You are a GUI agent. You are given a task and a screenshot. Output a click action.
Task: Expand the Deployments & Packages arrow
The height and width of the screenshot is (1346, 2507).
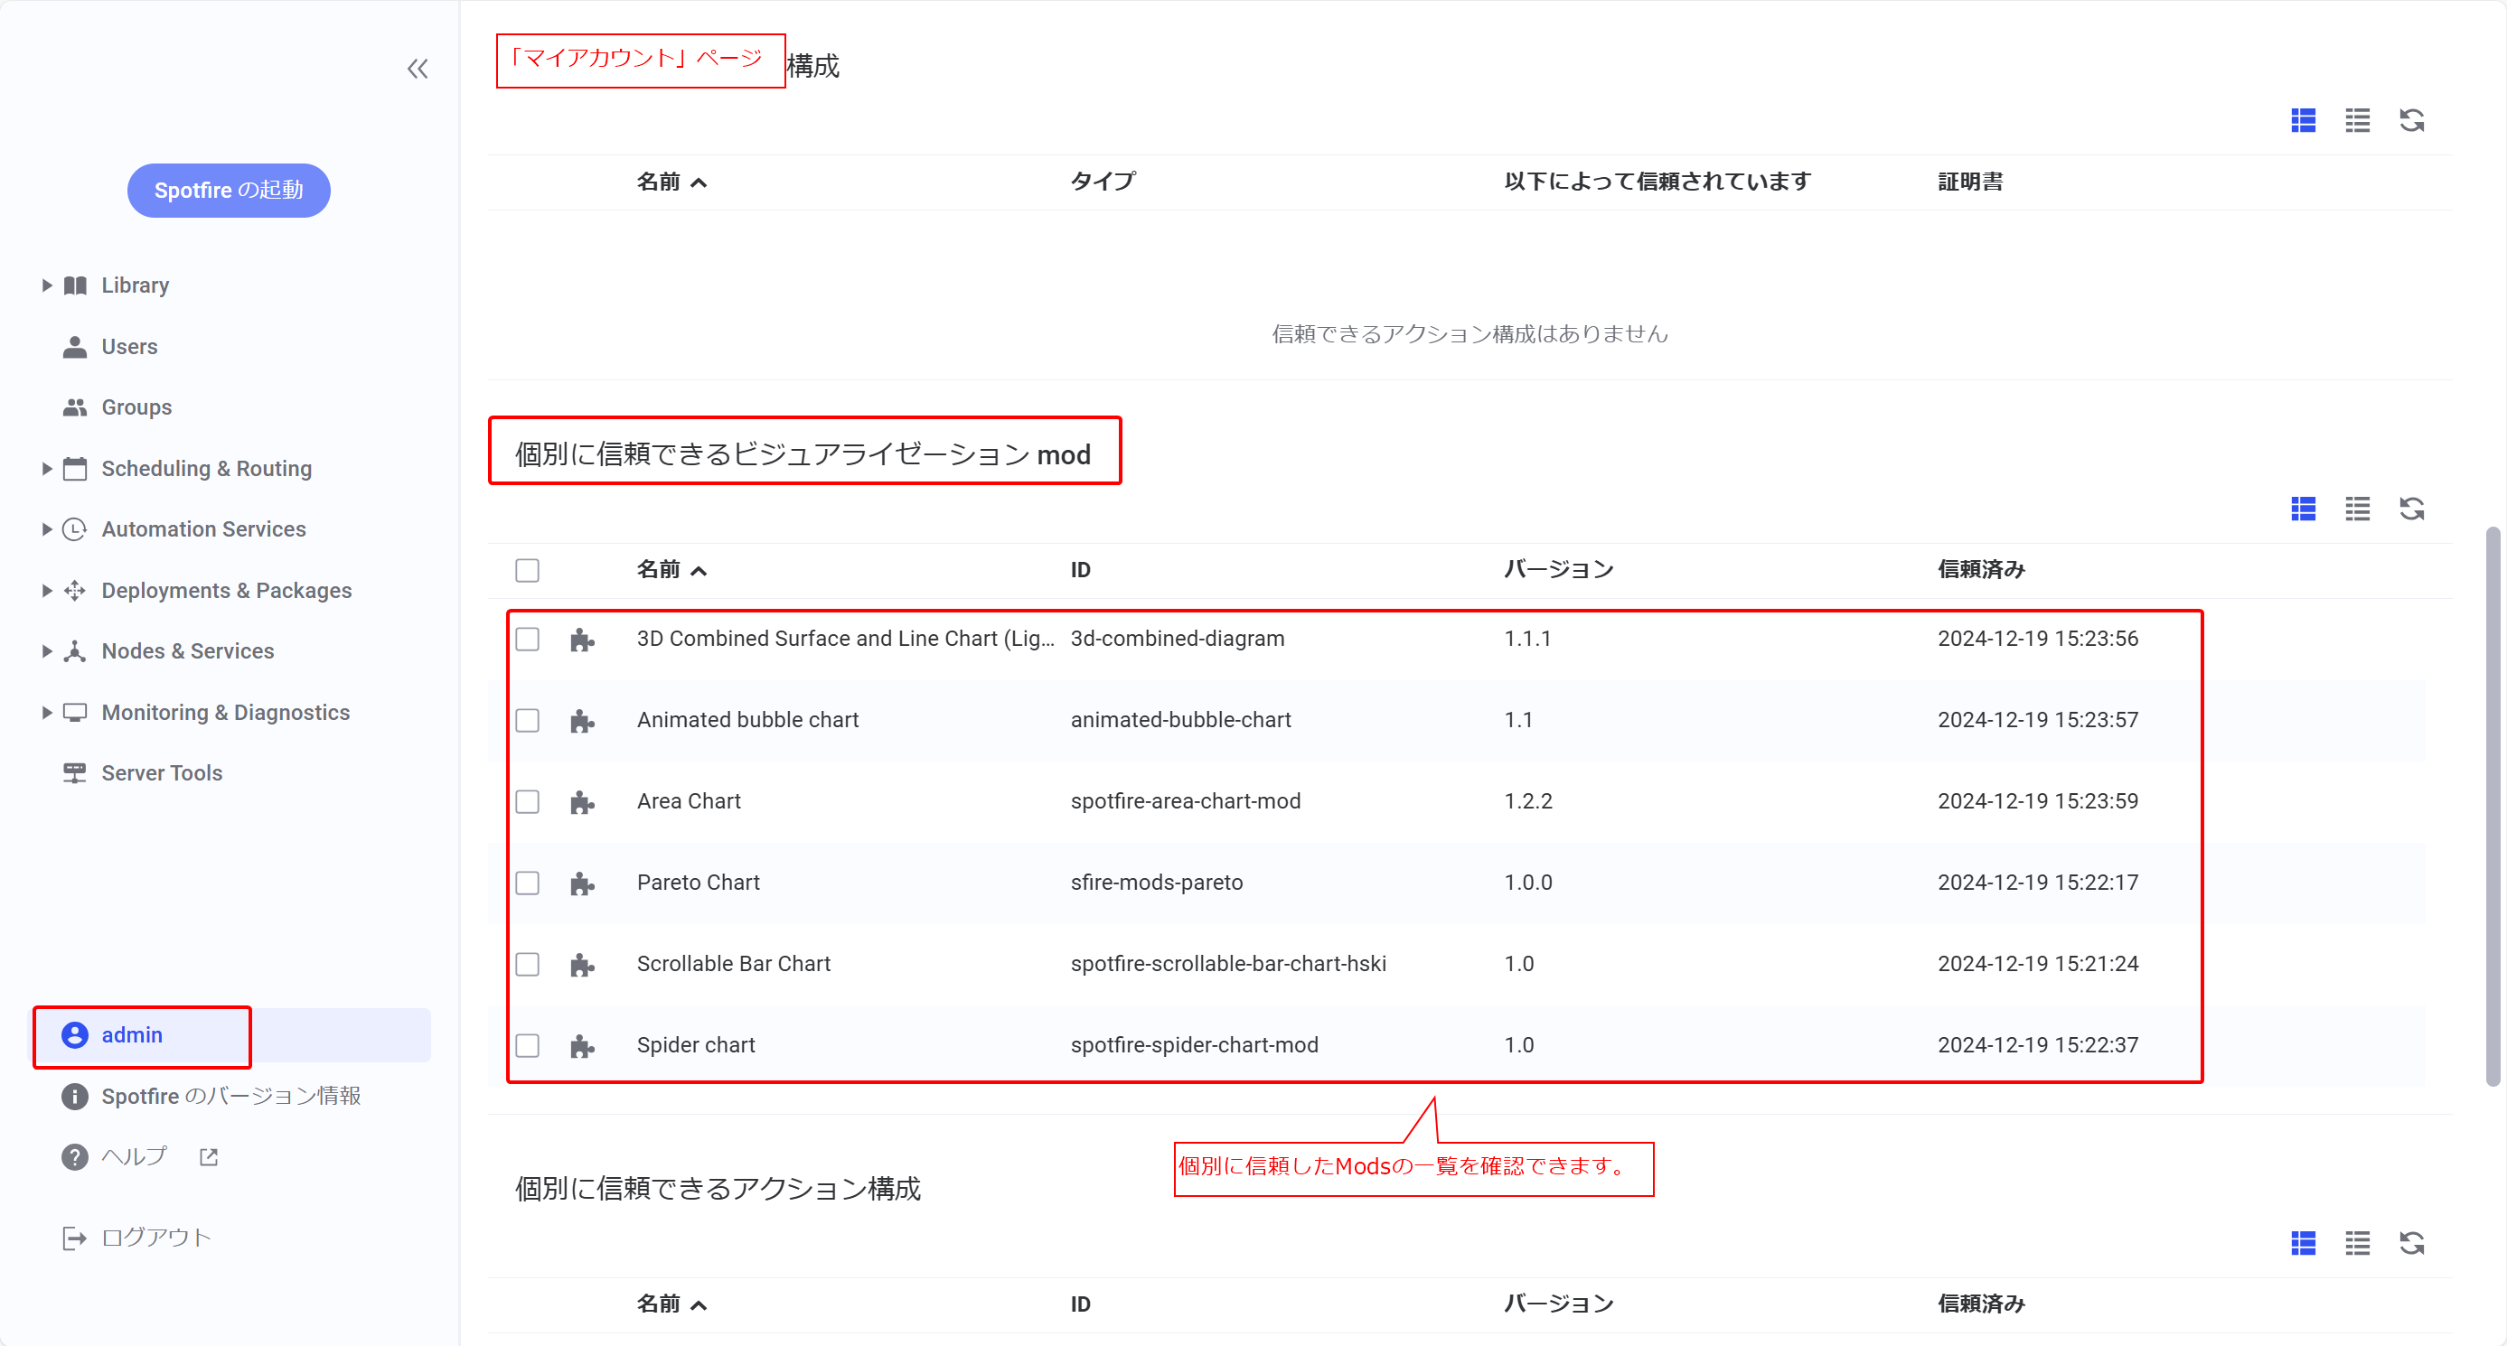coord(46,590)
